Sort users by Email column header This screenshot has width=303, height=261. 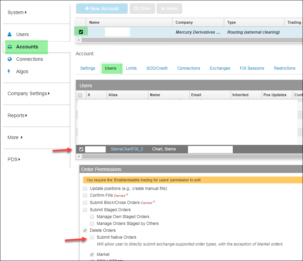pos(210,95)
